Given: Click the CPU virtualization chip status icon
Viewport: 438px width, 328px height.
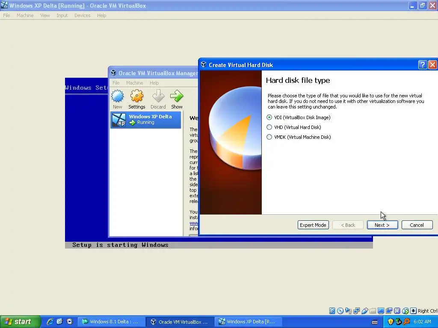Looking at the screenshot, I should click(x=397, y=311).
